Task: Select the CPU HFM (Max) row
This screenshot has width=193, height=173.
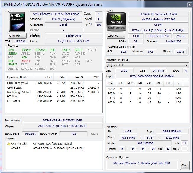Action: coord(53,83)
